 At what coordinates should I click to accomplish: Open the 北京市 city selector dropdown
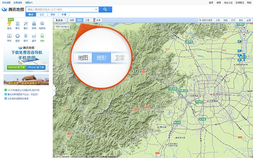tap(60, 20)
